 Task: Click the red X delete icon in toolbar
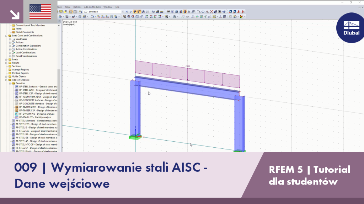point(211,12)
